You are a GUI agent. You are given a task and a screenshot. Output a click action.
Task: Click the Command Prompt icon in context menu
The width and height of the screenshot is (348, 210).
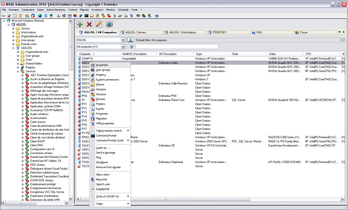tap(92, 135)
